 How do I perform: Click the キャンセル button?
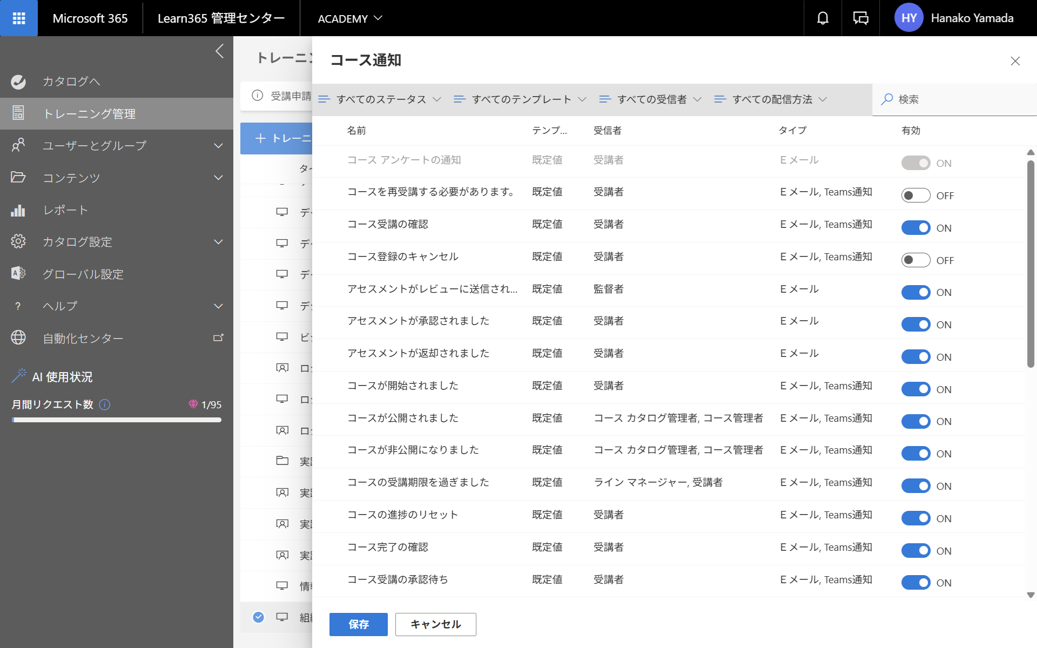tap(436, 624)
